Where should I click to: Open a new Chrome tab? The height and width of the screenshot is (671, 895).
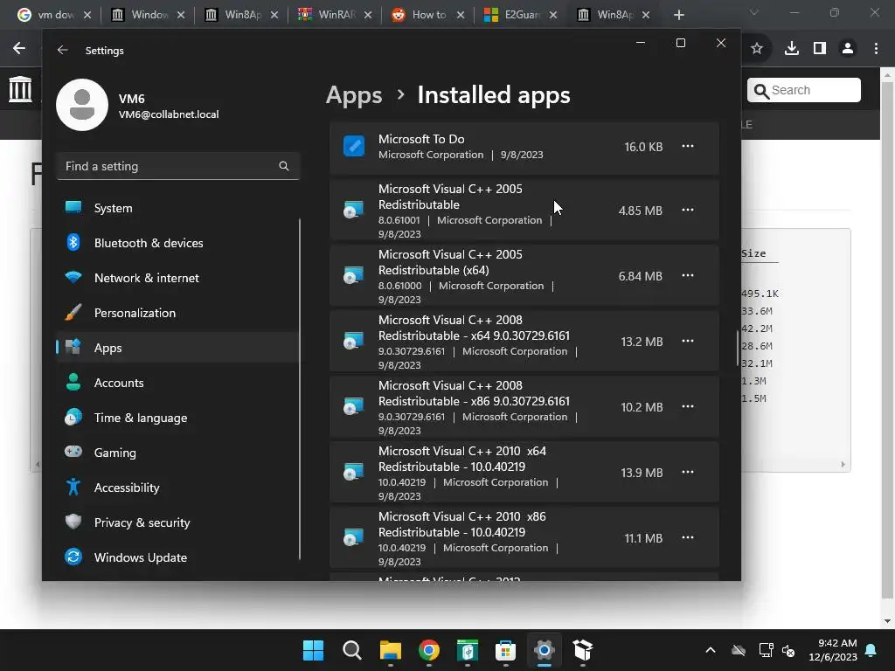coord(678,15)
